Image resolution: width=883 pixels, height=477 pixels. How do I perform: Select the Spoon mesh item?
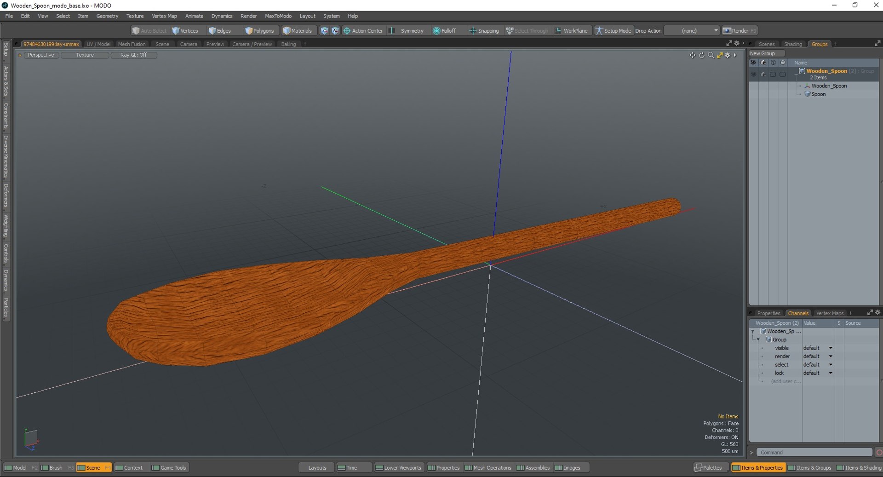point(818,94)
